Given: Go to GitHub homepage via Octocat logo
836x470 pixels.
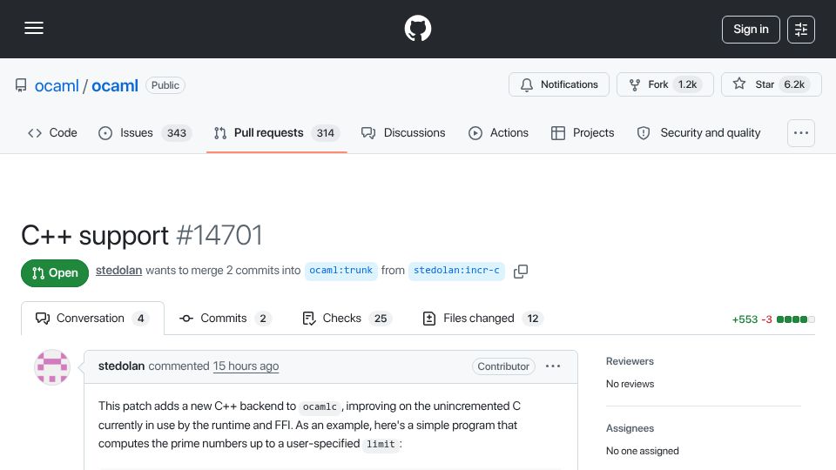Looking at the screenshot, I should click(417, 28).
